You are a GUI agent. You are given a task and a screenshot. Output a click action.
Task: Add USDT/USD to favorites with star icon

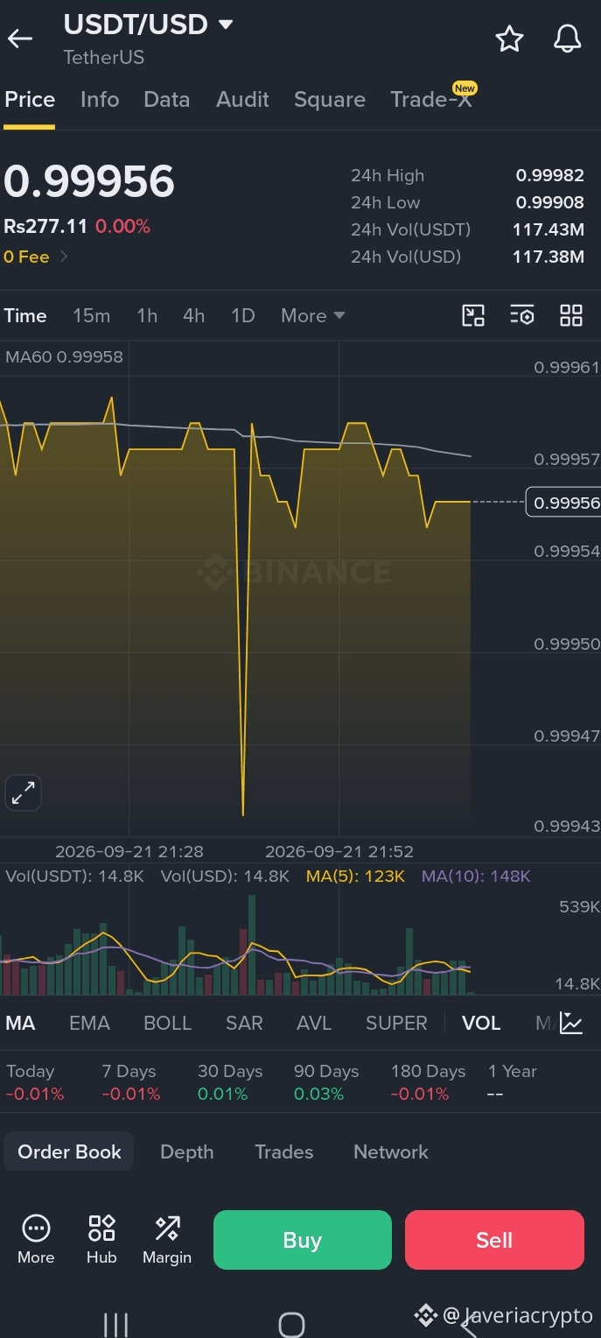[x=509, y=39]
